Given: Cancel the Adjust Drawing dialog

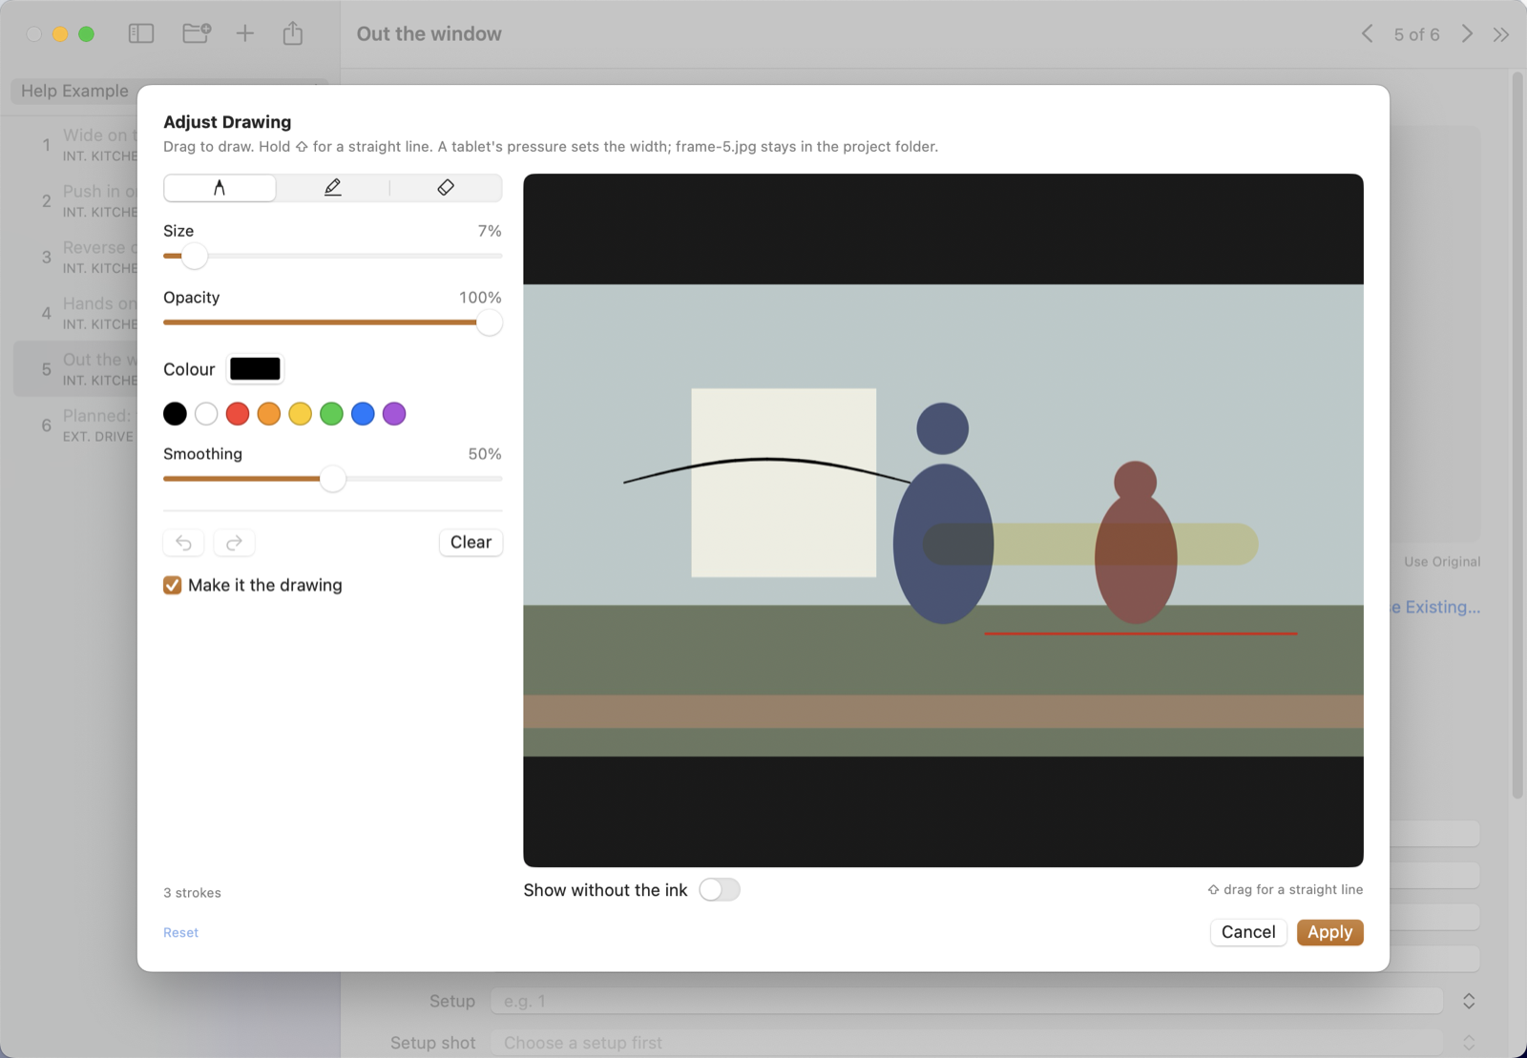Looking at the screenshot, I should pyautogui.click(x=1248, y=932).
